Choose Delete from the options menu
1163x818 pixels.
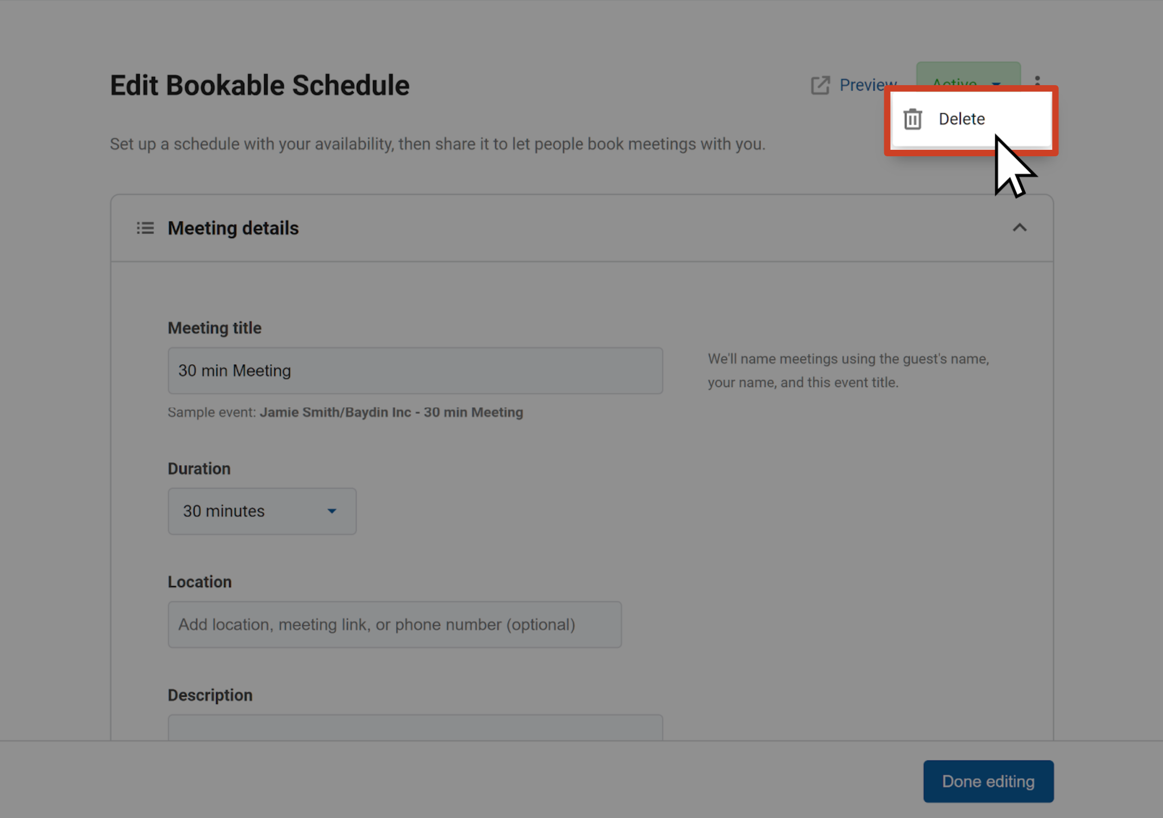971,119
